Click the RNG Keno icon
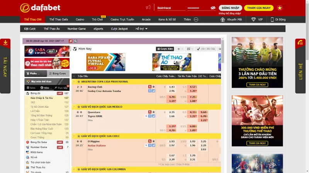Image resolution: width=309 pixels, height=173 pixels. pyautogui.click(x=27, y=152)
